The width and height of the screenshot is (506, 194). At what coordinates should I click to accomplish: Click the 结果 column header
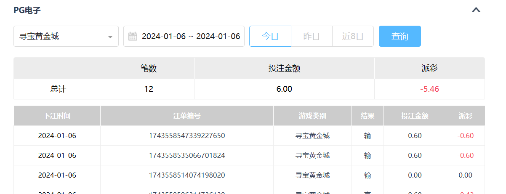(x=368, y=116)
